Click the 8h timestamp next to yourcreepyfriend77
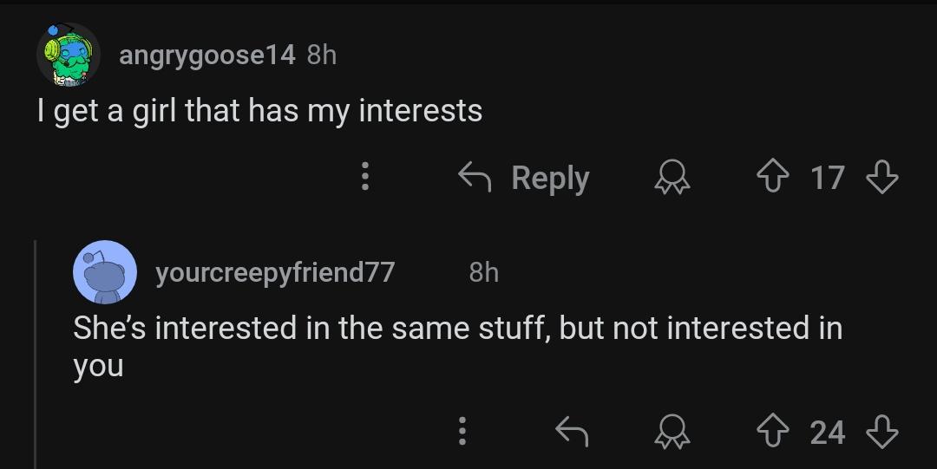The width and height of the screenshot is (937, 469). coord(483,272)
